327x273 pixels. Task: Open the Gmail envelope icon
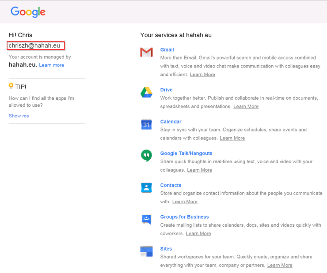[x=146, y=52]
